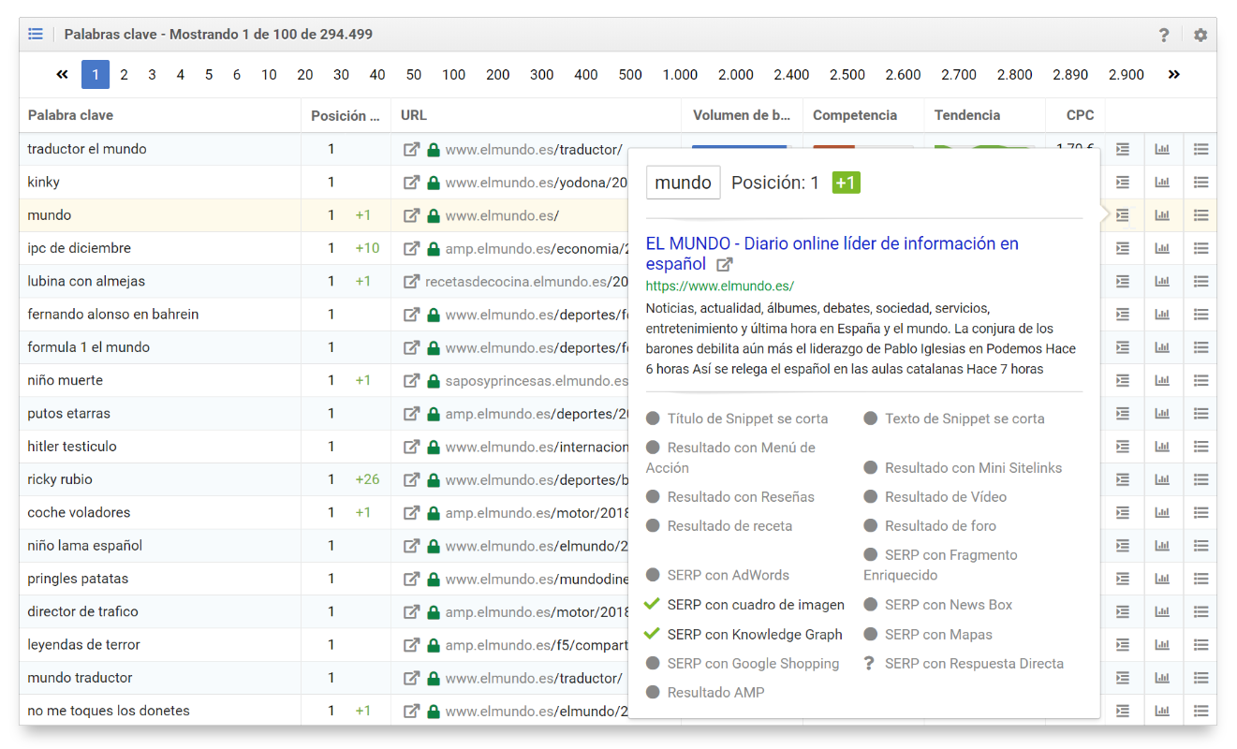Viewport: 1237px width, 749px height.
Task: Show chart icon for ricky rubio row
Action: click(1162, 480)
